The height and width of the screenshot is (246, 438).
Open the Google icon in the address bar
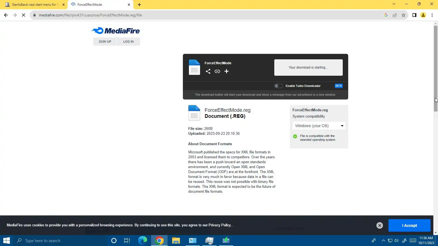click(x=386, y=15)
